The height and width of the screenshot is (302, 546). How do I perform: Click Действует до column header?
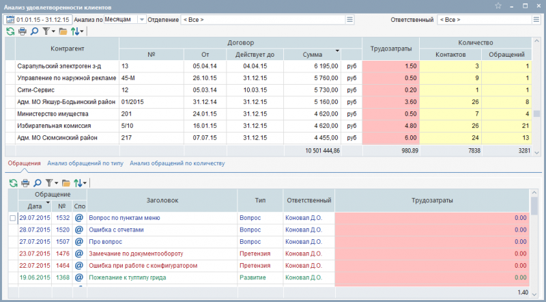point(255,55)
